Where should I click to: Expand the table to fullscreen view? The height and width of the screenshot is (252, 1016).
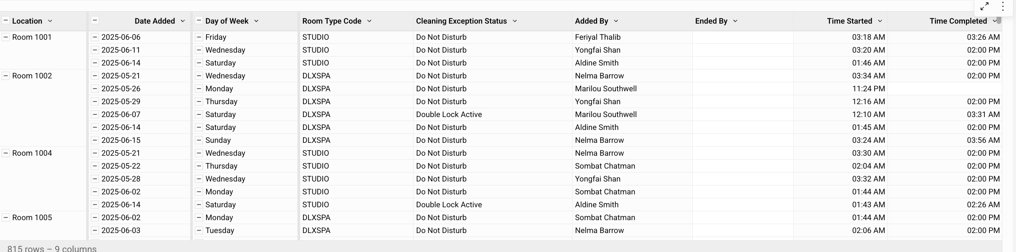[984, 6]
